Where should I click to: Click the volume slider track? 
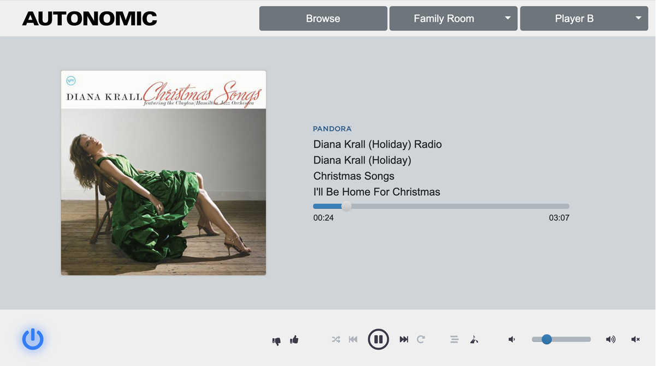click(562, 339)
